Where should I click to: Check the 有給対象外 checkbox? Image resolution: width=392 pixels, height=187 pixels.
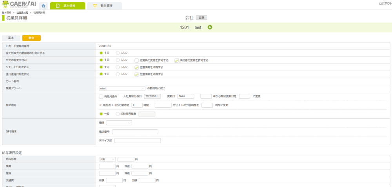point(101,96)
